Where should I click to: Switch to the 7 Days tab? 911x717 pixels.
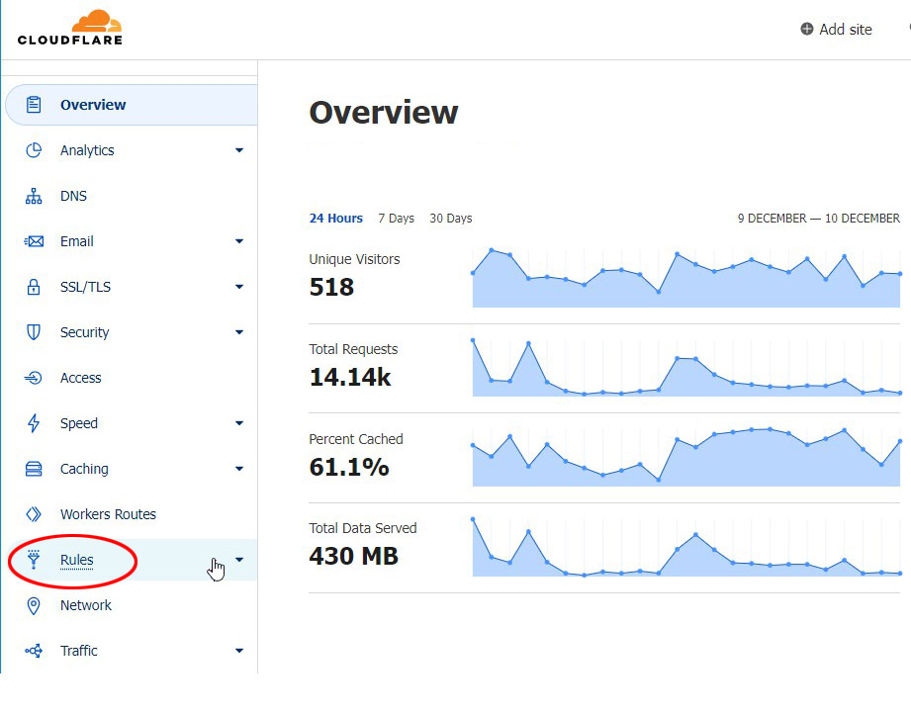click(x=396, y=219)
